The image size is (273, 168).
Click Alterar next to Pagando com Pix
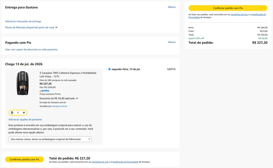coord(172,42)
